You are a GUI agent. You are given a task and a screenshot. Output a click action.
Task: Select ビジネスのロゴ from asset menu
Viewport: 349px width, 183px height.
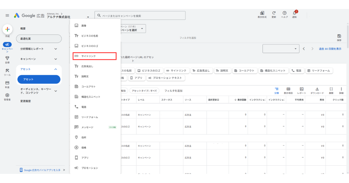(95, 46)
